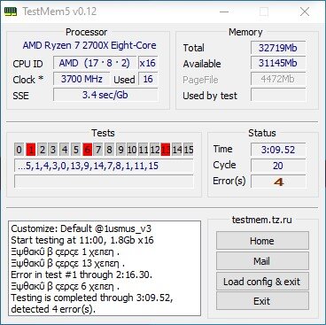
Task: Click the Exit button
Action: (262, 301)
